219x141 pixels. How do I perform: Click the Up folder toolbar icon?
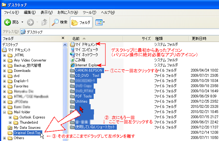[44, 22]
